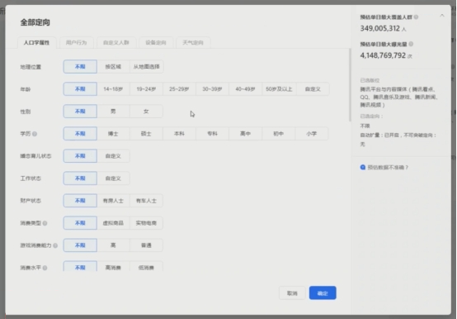Image resolution: width=457 pixels, height=319 pixels.
Task: Go to 天气定向 tab
Action: click(193, 43)
